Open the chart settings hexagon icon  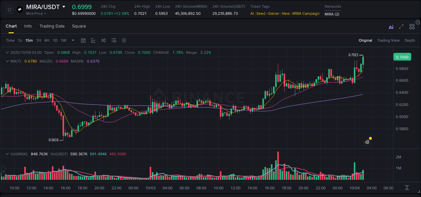124,40
